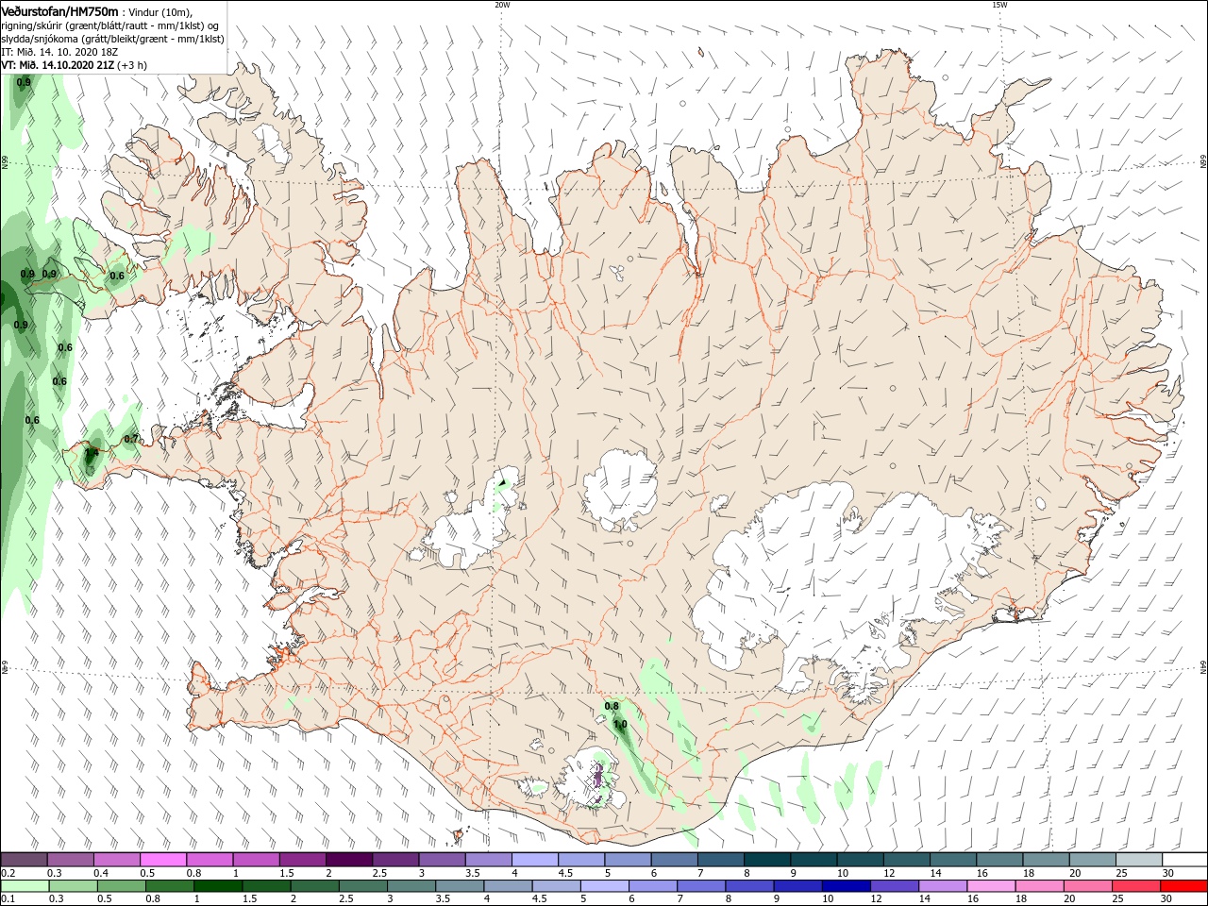Click the pale green 0.1 rain legend swatch
This screenshot has width=1208, height=906.
click(x=25, y=886)
